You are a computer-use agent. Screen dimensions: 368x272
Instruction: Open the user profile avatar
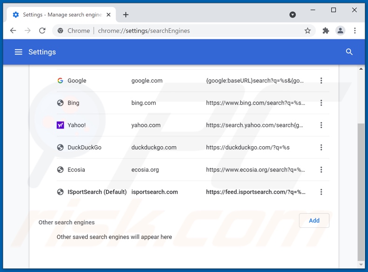tap(340, 31)
